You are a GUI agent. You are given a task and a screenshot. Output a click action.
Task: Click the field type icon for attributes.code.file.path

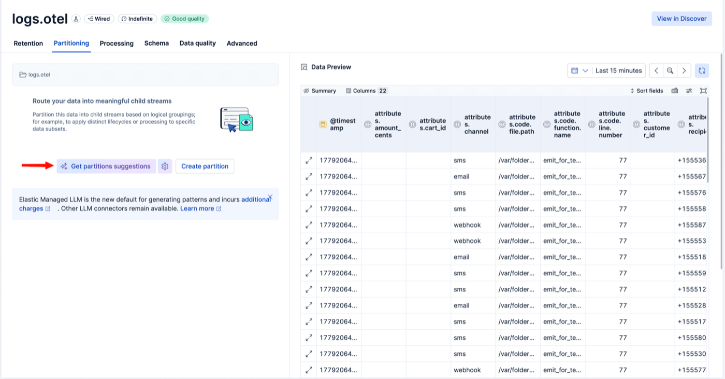(502, 124)
